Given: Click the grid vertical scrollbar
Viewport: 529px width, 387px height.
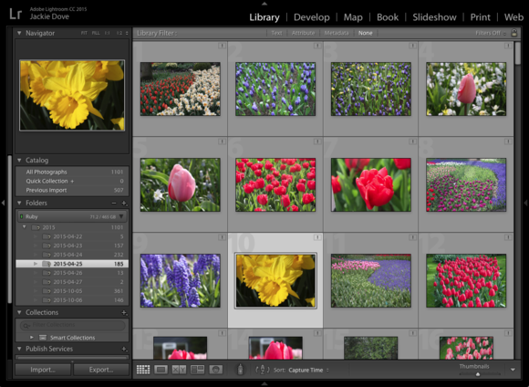Looking at the screenshot, I should click(x=518, y=53).
